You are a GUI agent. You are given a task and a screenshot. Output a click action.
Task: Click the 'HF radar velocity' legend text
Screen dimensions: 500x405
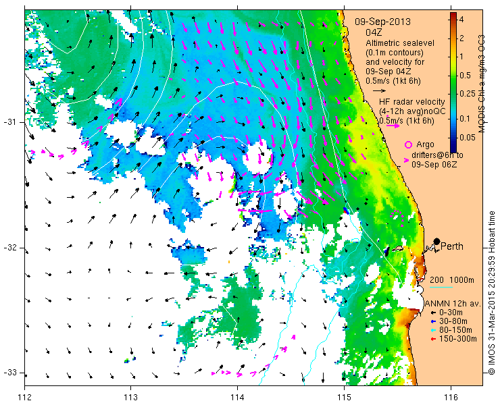(412, 102)
